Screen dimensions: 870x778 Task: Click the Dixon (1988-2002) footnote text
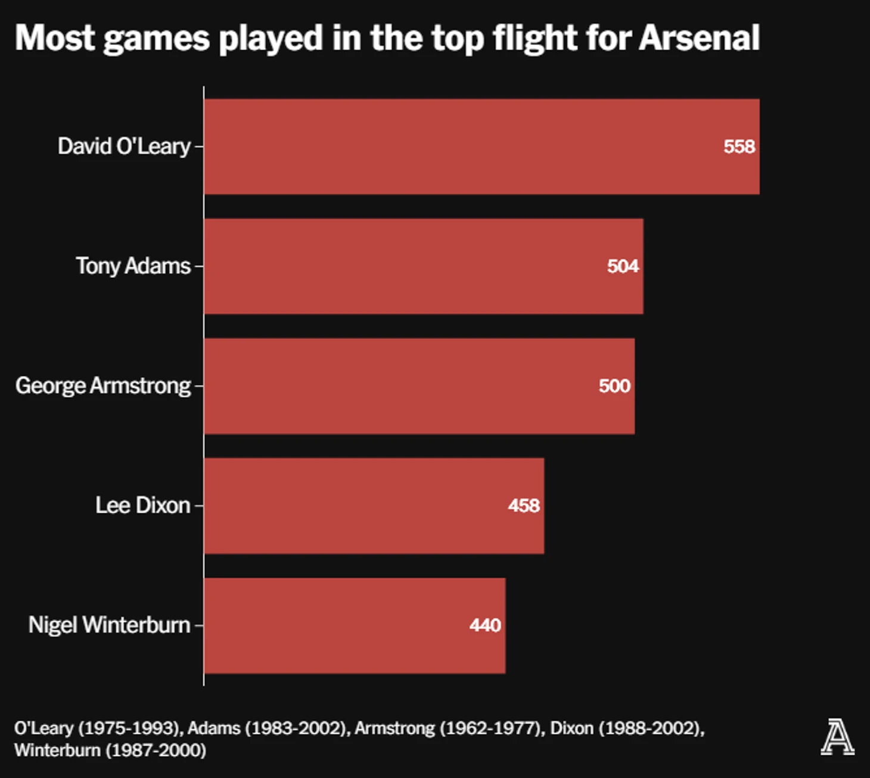pyautogui.click(x=626, y=729)
